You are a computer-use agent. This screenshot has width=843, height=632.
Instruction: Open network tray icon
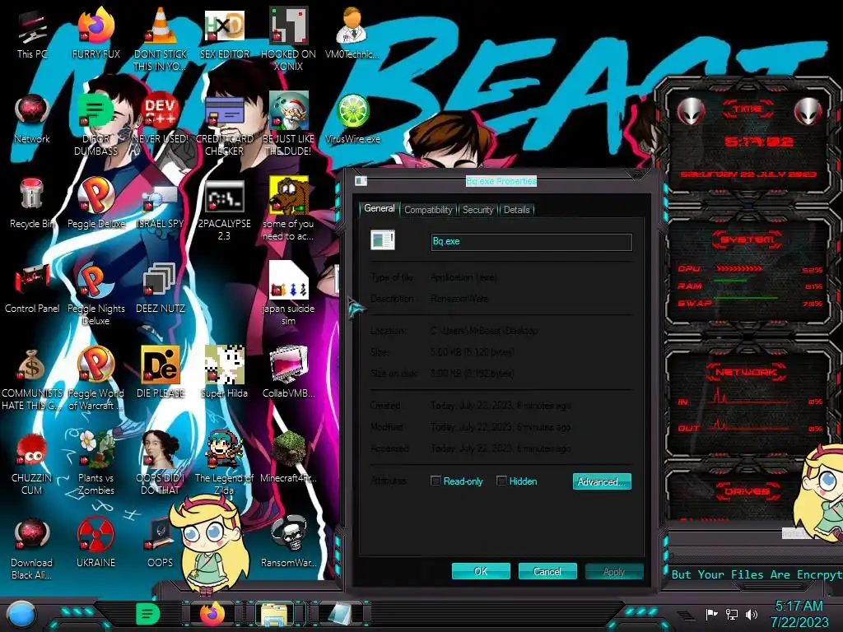point(731,614)
